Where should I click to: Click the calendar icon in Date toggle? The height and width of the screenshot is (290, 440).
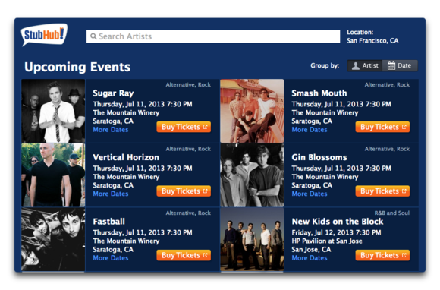point(391,66)
